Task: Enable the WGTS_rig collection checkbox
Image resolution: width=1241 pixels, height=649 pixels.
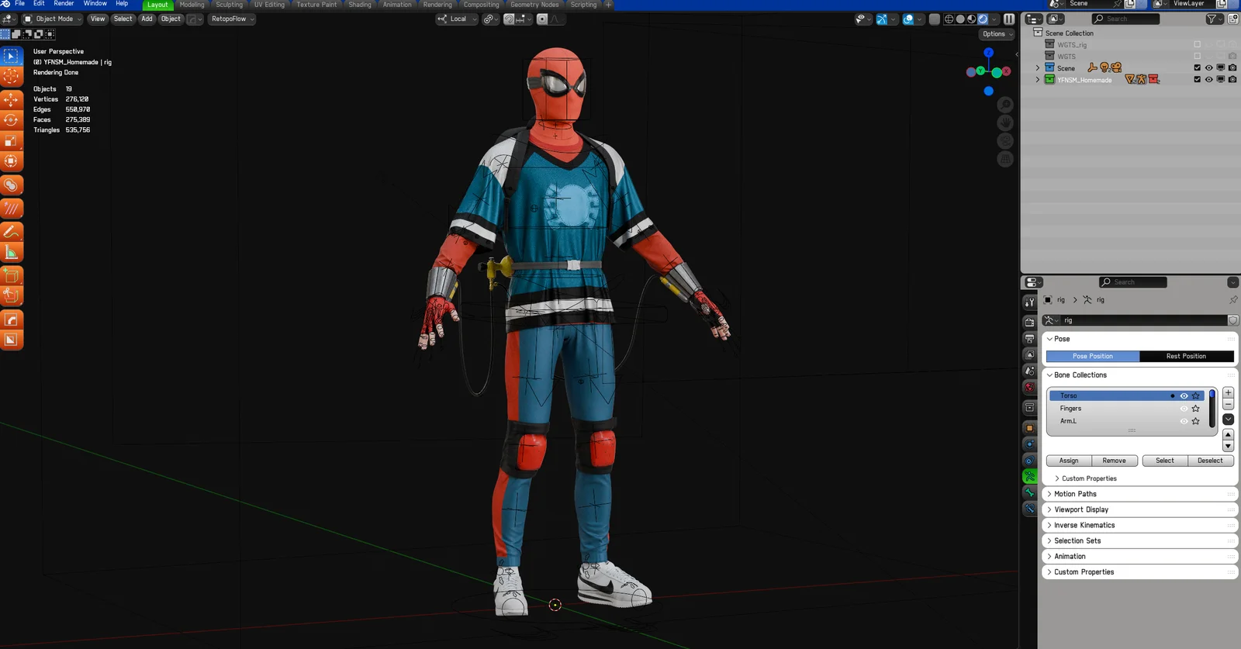Action: pos(1197,44)
